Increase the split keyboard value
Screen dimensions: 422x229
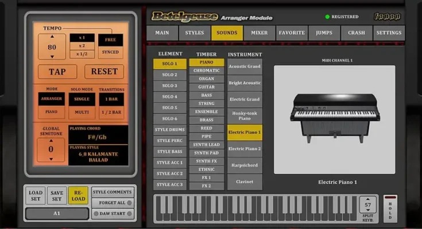367,199
